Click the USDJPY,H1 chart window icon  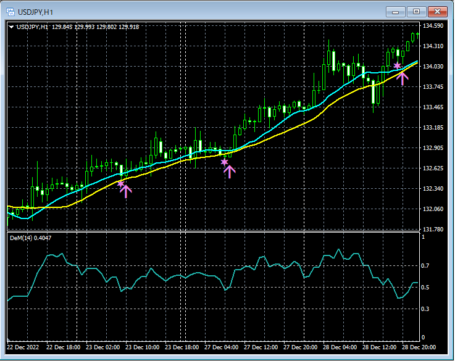10,12
